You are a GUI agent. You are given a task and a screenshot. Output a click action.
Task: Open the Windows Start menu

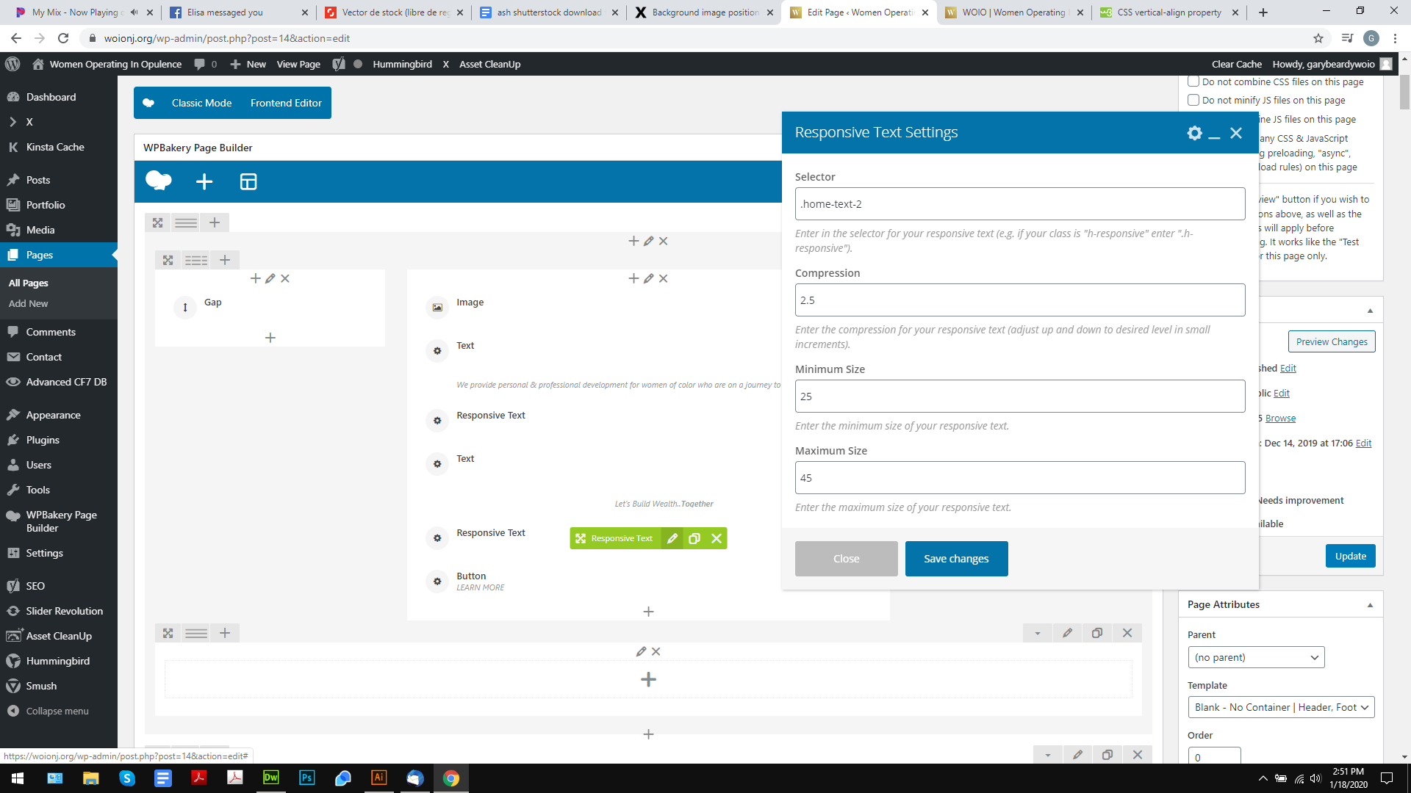pyautogui.click(x=18, y=778)
